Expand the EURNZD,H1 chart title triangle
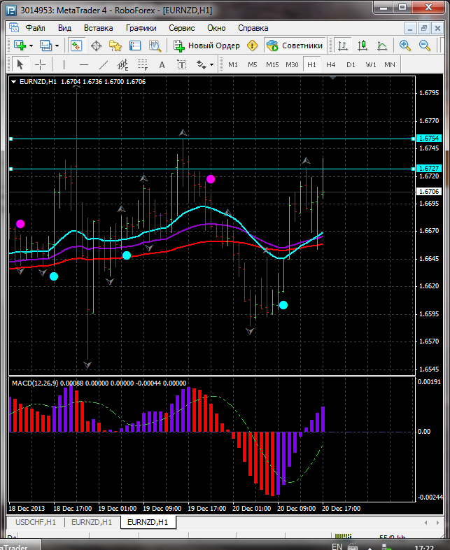The width and height of the screenshot is (450, 550). pos(15,81)
